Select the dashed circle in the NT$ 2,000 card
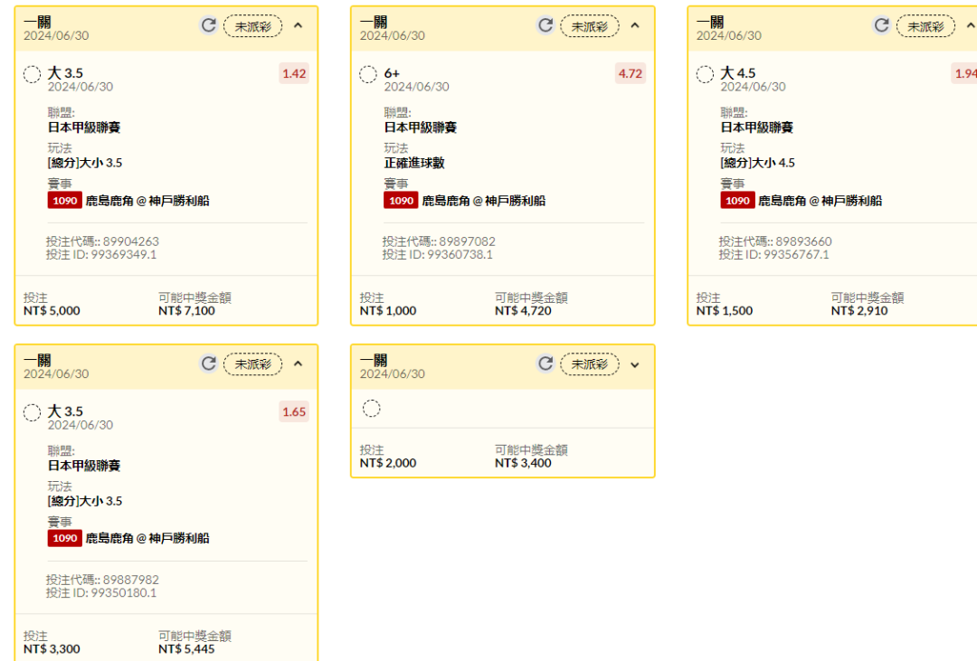 (x=372, y=409)
